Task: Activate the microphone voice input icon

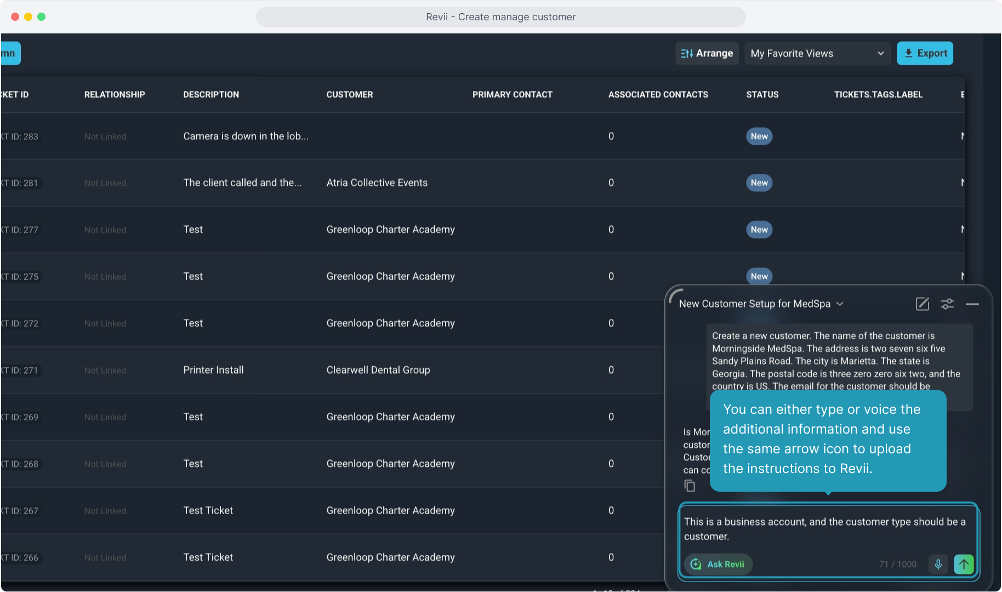Action: pos(938,564)
